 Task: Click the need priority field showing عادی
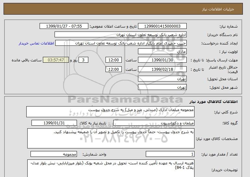point(162,52)
